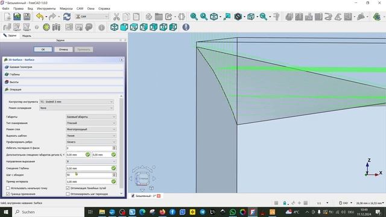Open File Explorer from the taskbar

click(102, 212)
